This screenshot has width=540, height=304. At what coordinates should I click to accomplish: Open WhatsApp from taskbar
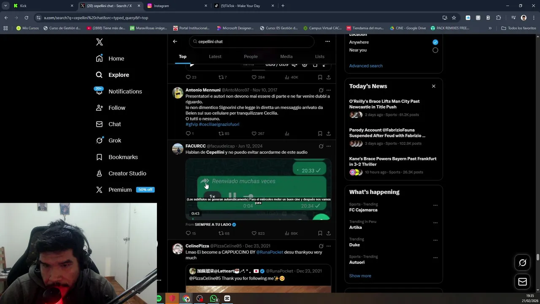[x=213, y=299]
